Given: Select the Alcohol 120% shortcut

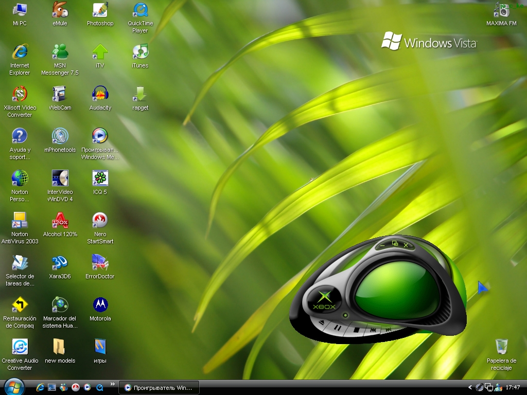Looking at the screenshot, I should pyautogui.click(x=60, y=220).
